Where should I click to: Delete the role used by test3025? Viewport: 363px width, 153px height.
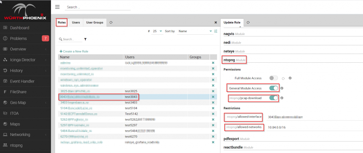(213, 91)
